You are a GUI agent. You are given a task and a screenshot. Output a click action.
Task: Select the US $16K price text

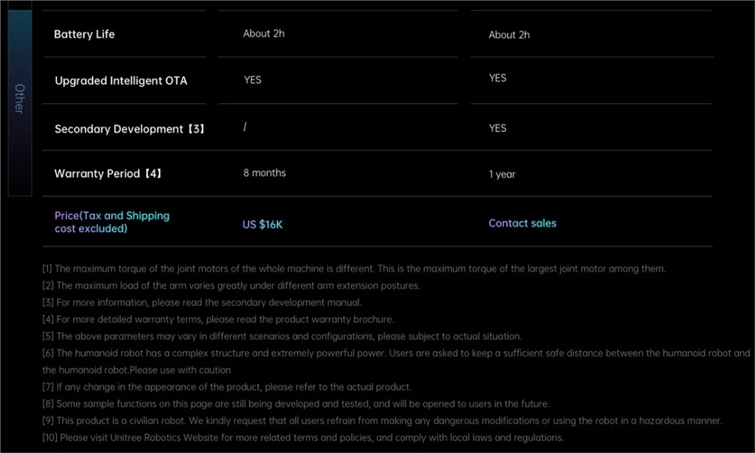pyautogui.click(x=262, y=224)
